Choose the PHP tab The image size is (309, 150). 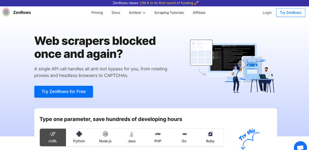pyautogui.click(x=158, y=138)
